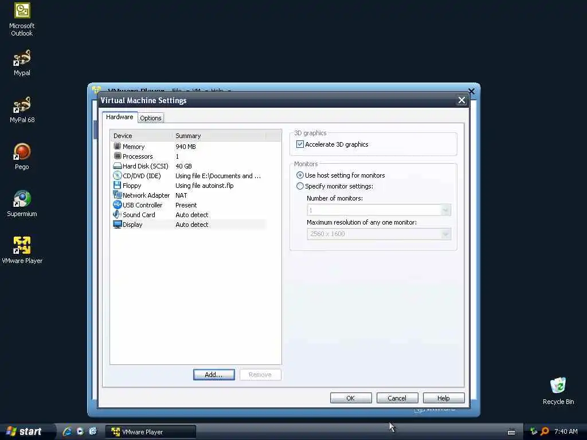Screen dimensions: 587x440
Task: Click the NAT network summary
Action: click(181, 195)
